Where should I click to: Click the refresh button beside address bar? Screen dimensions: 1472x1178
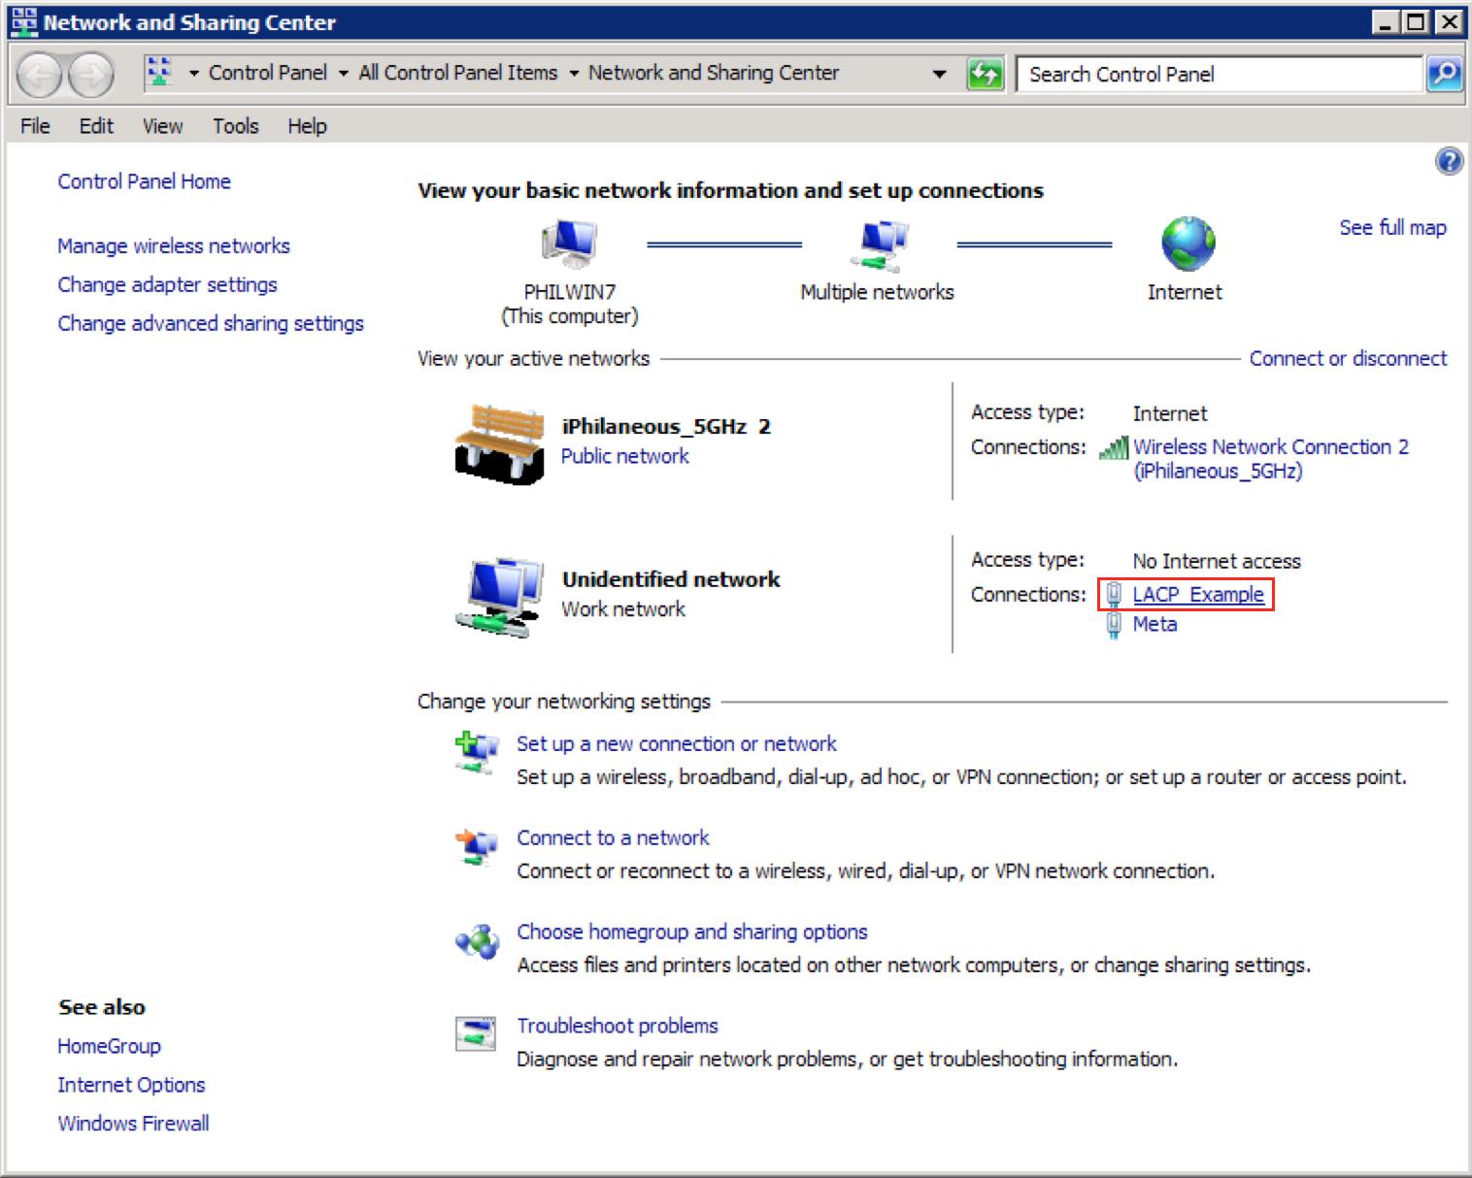[985, 74]
